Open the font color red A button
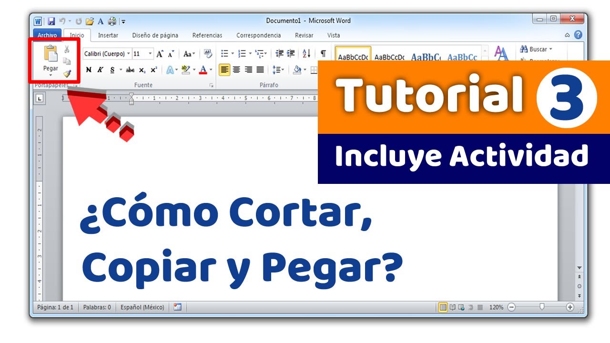Viewport: 610px width, 343px height. coord(203,70)
